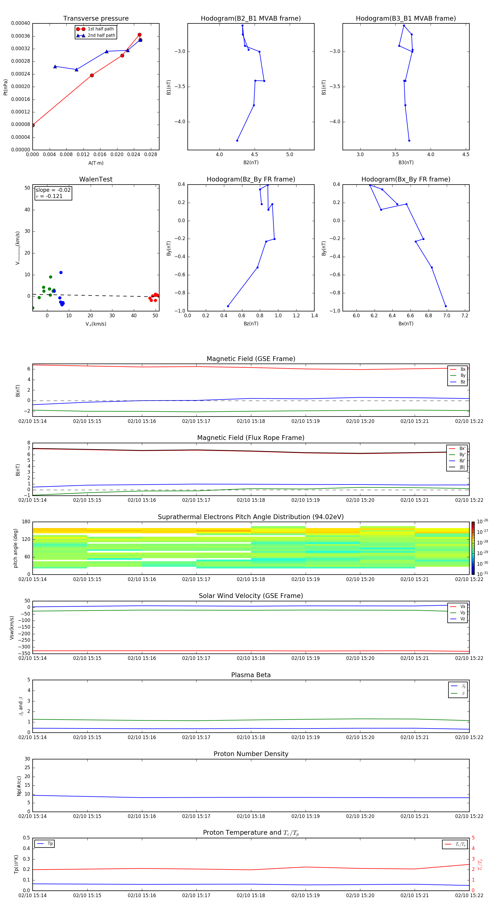Click the βp legend entry in Plasma Beta plot
This screenshot has height=920, width=502.
tap(458, 686)
